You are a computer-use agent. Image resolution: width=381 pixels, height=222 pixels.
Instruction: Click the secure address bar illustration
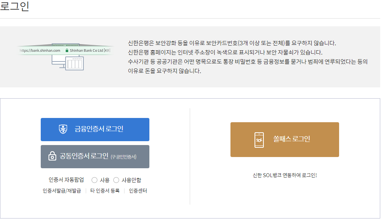click(65, 56)
